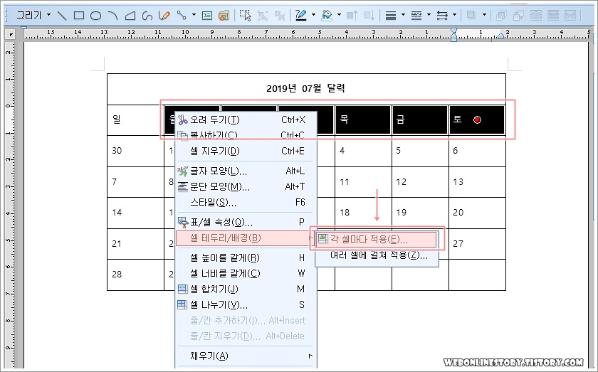Click the calendar cell with 30
The image size is (598, 372).
tap(136, 151)
